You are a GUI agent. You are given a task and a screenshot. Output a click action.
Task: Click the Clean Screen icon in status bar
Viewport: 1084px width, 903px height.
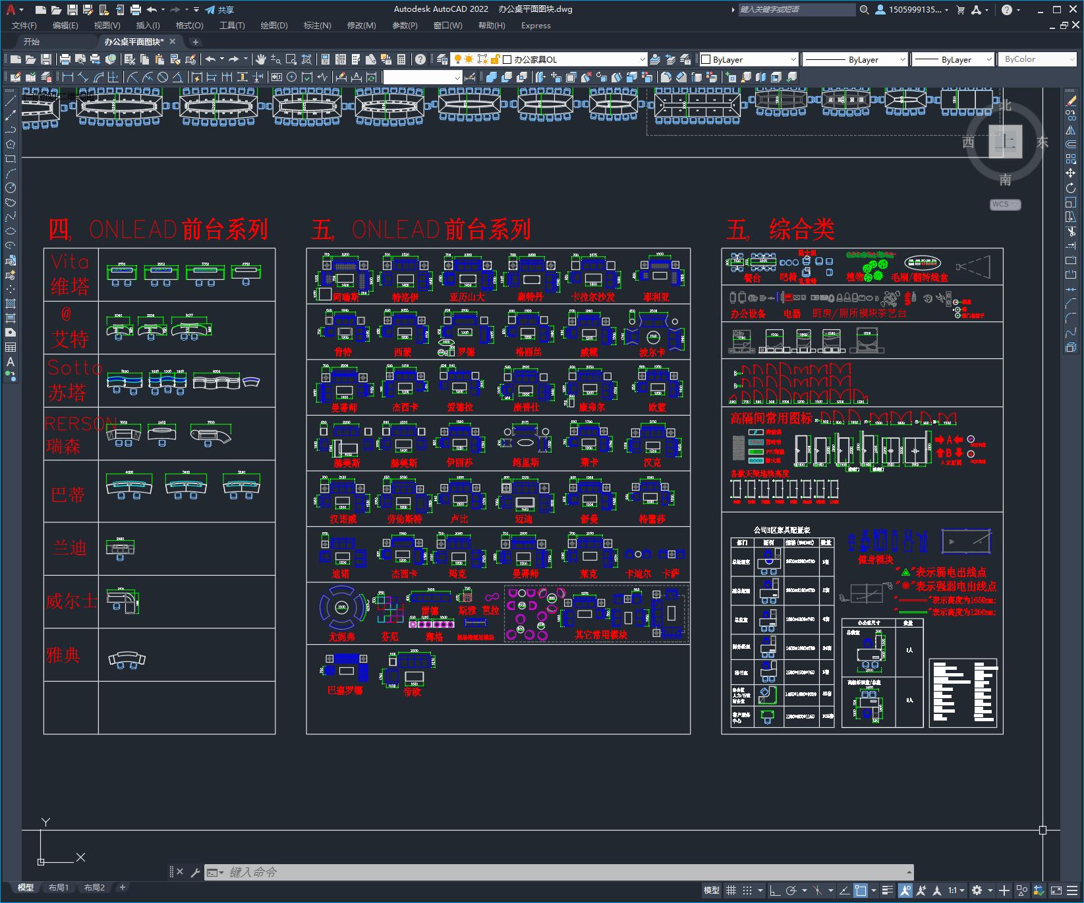coord(1056,890)
